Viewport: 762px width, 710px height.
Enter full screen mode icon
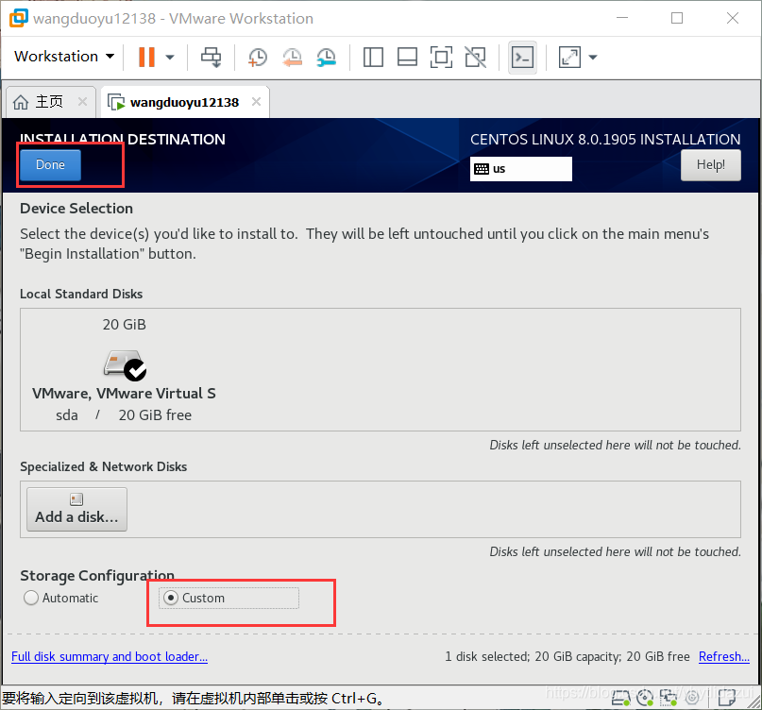click(x=441, y=57)
